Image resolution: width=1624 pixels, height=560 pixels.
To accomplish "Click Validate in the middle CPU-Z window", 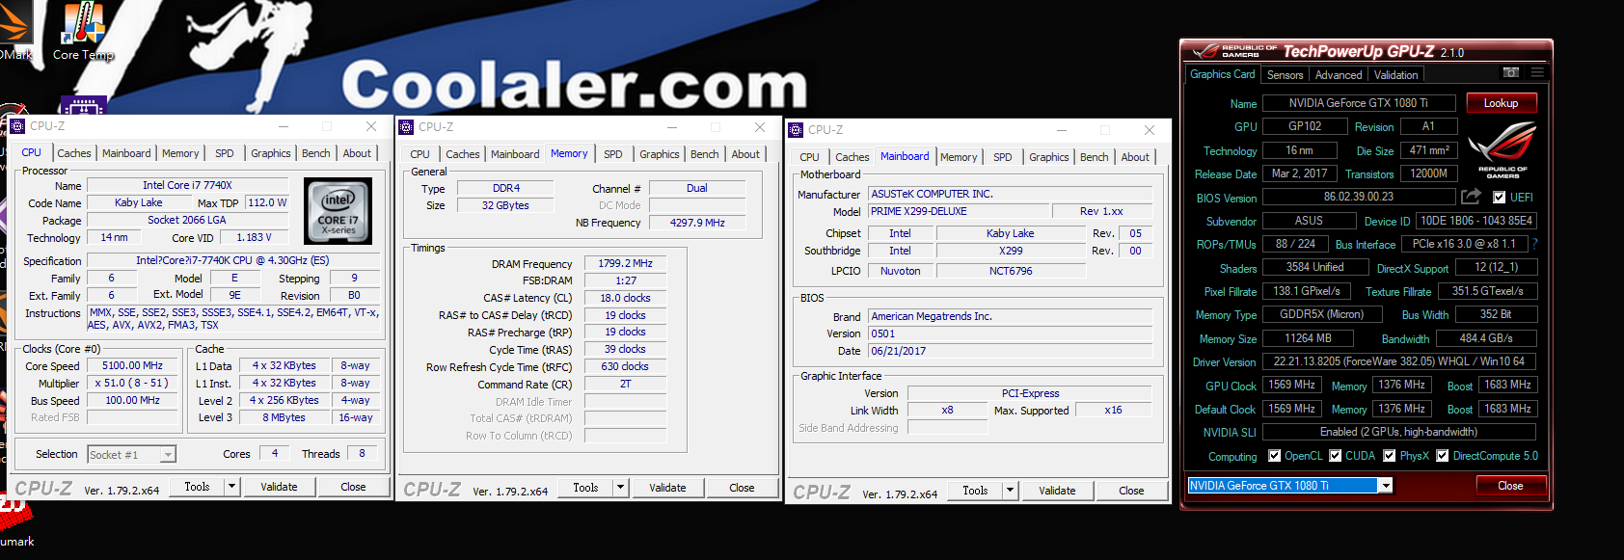I will click(x=667, y=488).
